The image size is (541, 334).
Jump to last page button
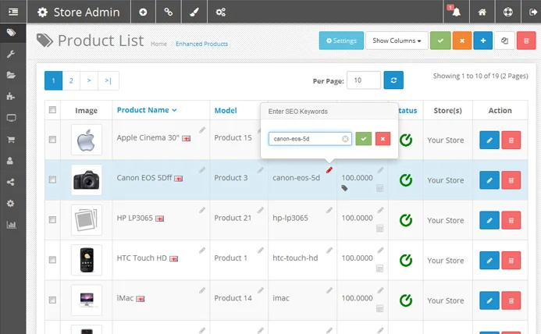(109, 80)
